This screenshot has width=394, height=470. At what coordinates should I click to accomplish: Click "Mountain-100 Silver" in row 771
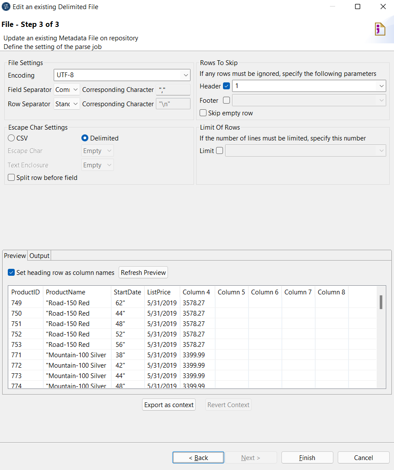coord(76,355)
